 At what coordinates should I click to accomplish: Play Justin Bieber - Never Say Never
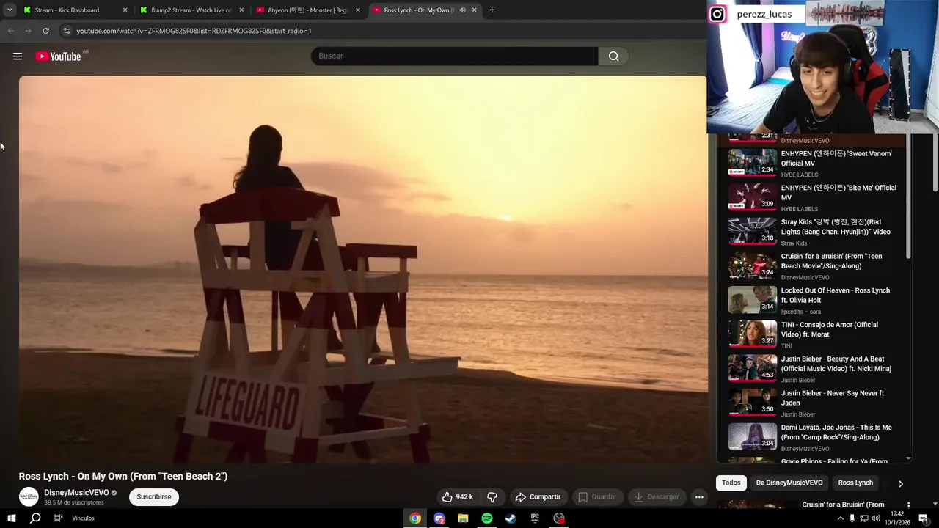point(813,403)
